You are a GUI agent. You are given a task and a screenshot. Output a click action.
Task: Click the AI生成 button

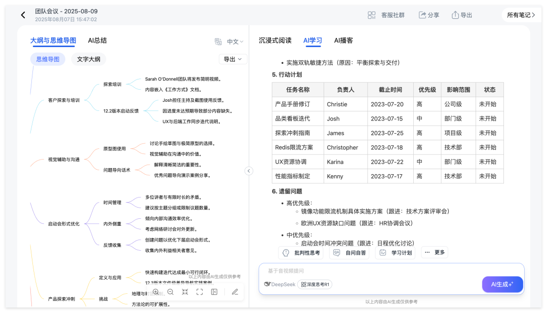click(502, 284)
